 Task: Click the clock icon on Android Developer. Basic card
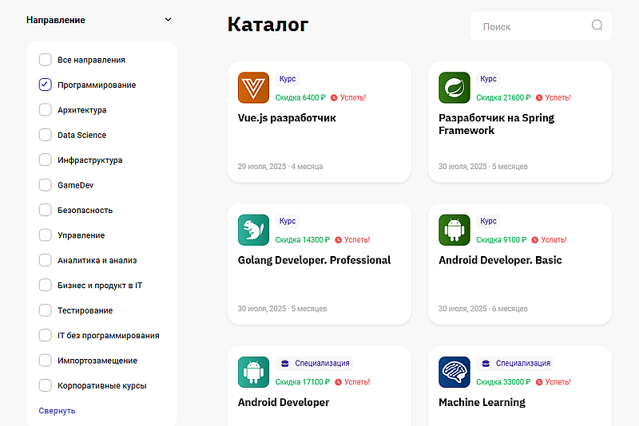(x=534, y=240)
